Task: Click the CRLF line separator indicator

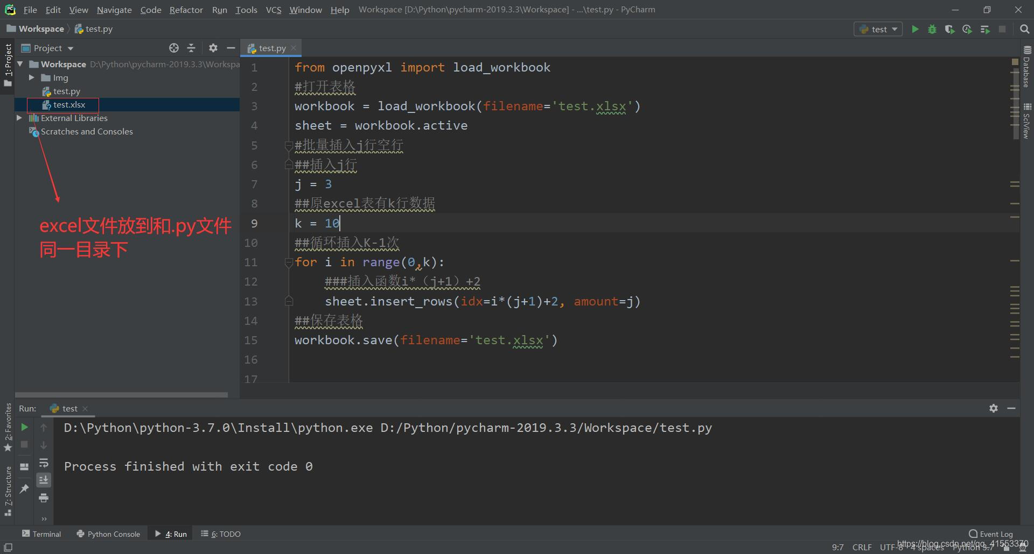Action: (x=862, y=546)
